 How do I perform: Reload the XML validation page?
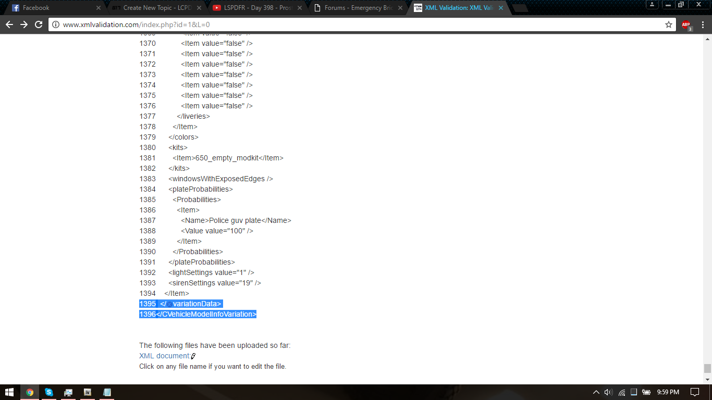pos(39,24)
